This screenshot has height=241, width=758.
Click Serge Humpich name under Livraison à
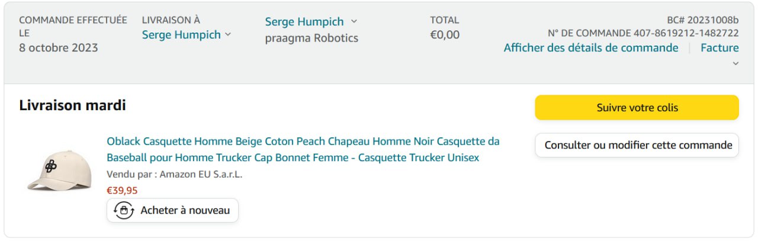[x=181, y=35]
